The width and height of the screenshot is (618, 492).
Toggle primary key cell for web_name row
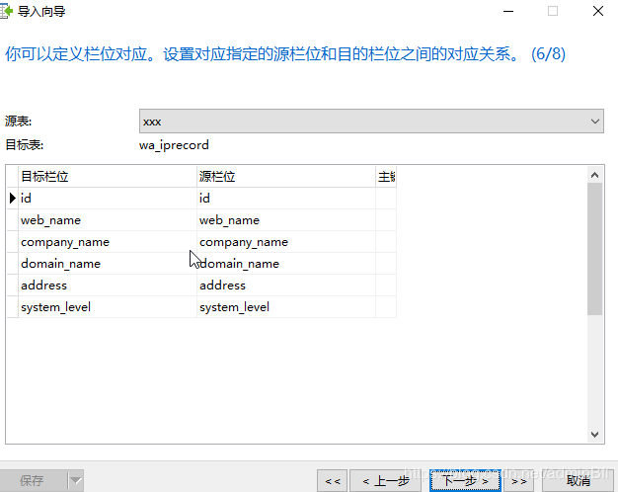[x=386, y=219]
